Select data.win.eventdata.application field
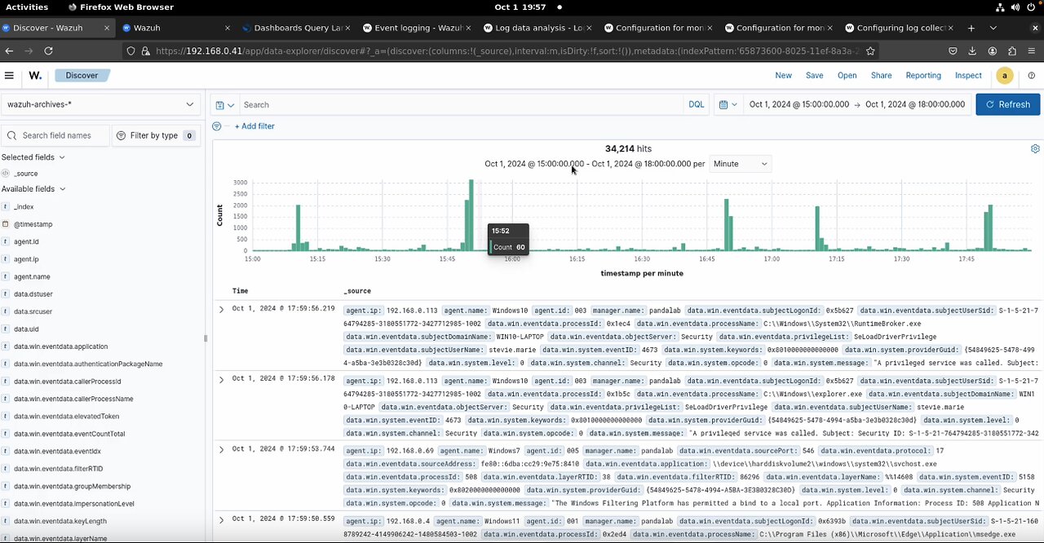The width and height of the screenshot is (1044, 543). (60, 347)
